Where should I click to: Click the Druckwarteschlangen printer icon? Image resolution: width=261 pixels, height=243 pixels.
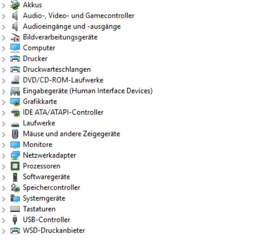15,69
